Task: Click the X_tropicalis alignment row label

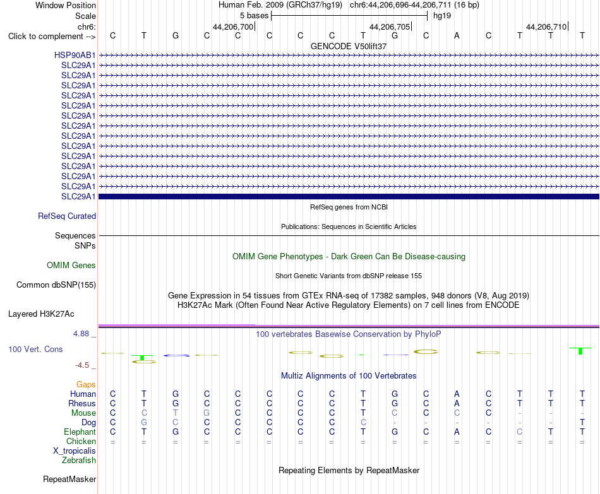Action: pos(75,451)
